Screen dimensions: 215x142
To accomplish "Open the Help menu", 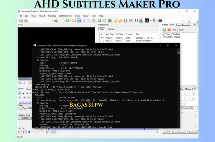I will point(101,16).
